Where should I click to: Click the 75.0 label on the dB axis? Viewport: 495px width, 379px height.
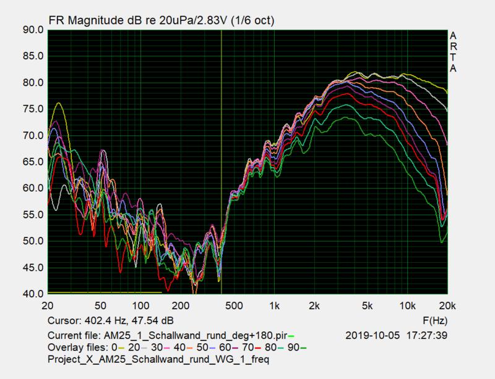tap(33, 109)
